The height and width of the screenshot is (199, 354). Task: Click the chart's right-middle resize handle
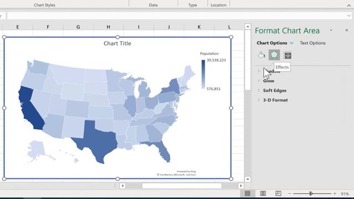point(231,108)
